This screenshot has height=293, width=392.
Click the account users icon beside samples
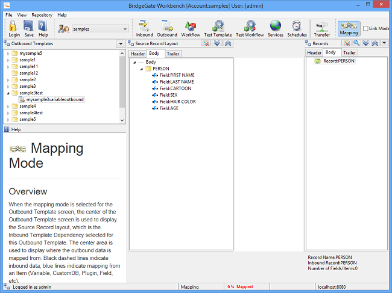[x=63, y=29]
